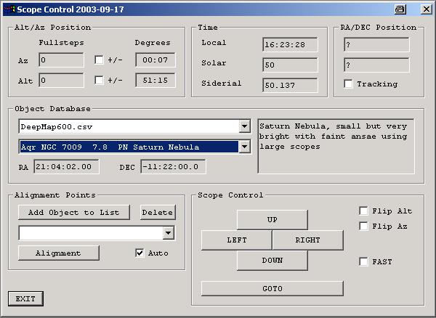Toggle the Alt +/- checkbox
Screen dimensions: 436x318
pyautogui.click(x=99, y=81)
